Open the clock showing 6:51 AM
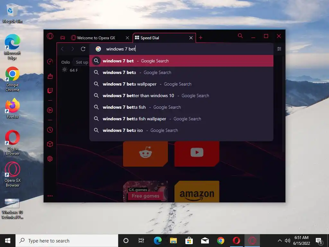Screen dimensions: 329x247 pos(301,241)
